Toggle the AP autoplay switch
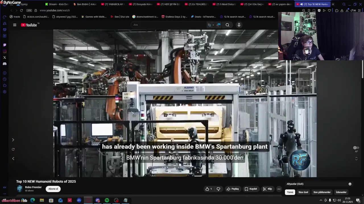Screen dimensions: 364x204 (x=356, y=148)
